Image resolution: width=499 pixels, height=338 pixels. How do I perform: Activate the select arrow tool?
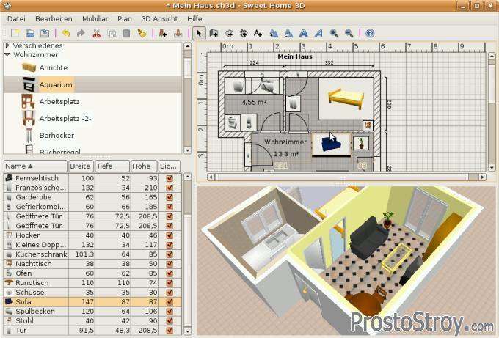(x=199, y=33)
